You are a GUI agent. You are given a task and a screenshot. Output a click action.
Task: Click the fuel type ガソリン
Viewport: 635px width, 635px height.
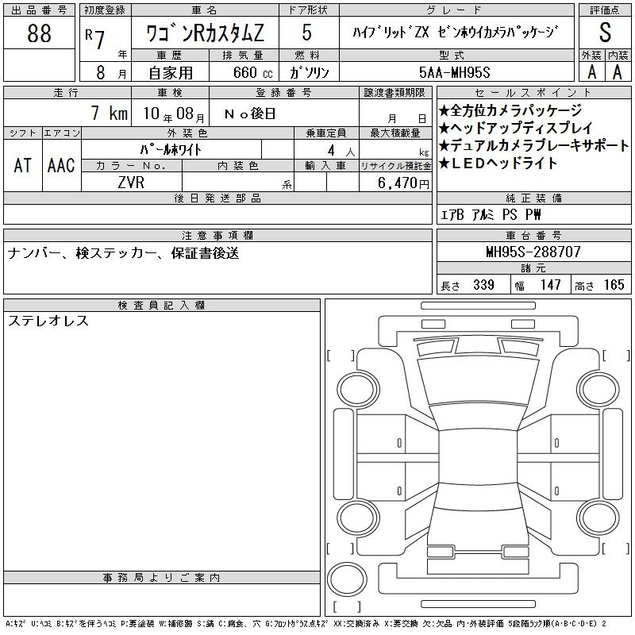click(309, 72)
